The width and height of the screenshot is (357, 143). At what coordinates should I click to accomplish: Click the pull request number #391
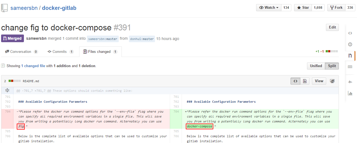coord(122,27)
